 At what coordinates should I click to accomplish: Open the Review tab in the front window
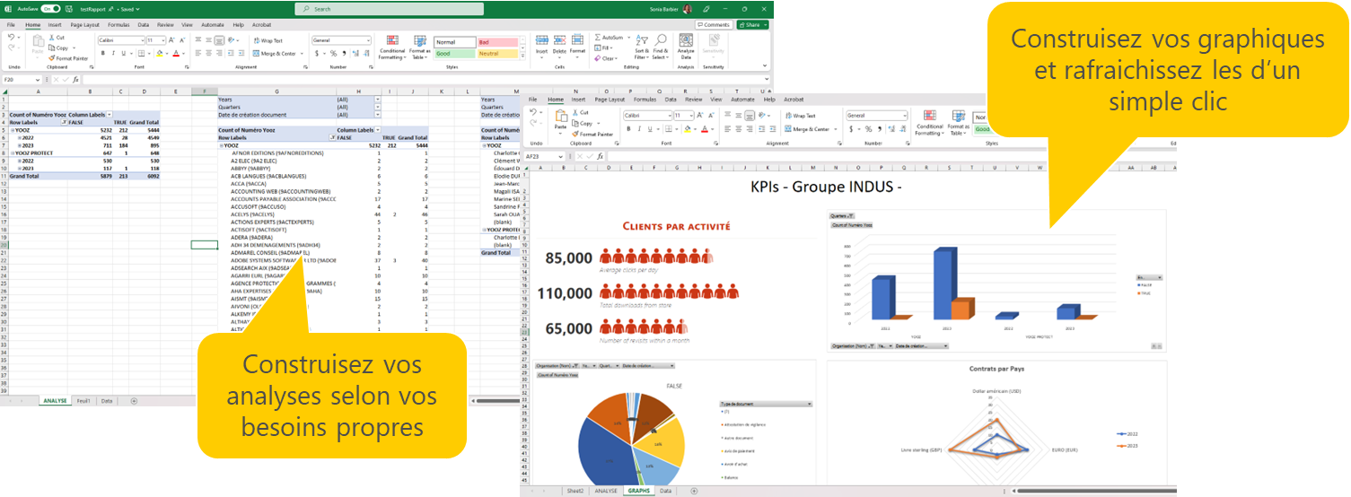(693, 100)
